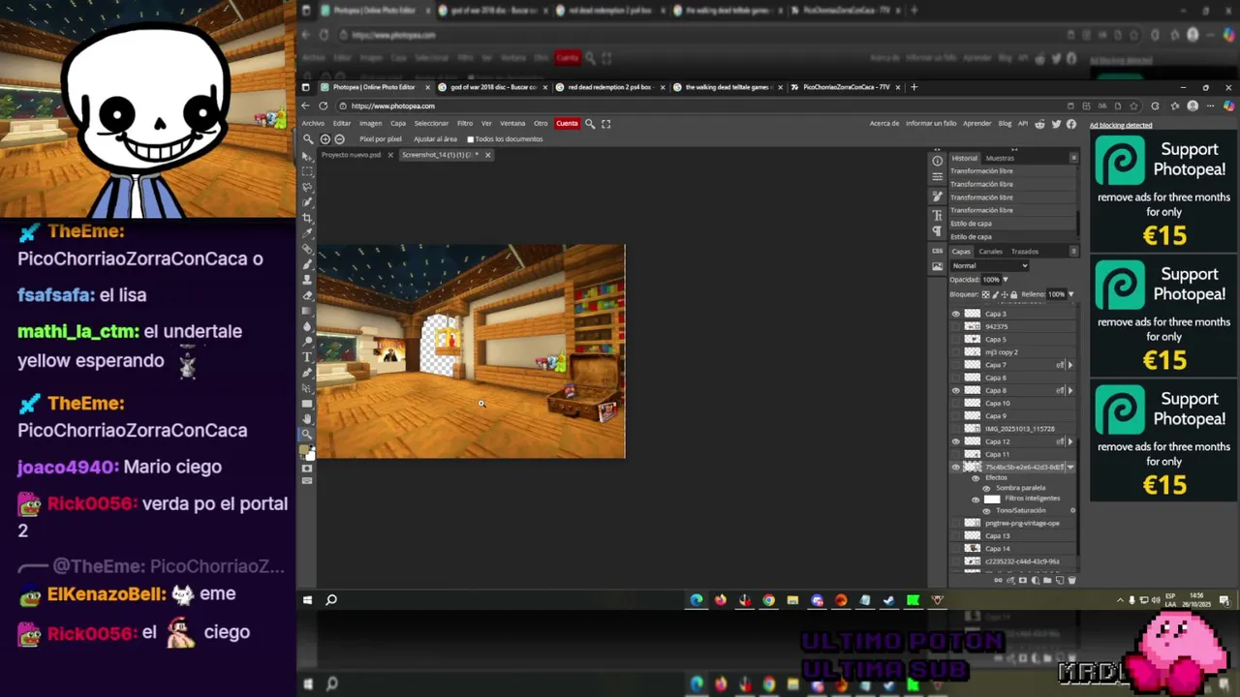Image resolution: width=1240 pixels, height=697 pixels.
Task: Open the Normal blend mode dropdown
Action: coord(989,265)
